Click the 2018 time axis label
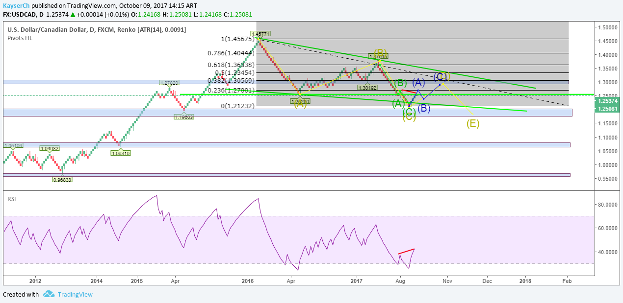Screen dimensions: 623x303 click(525, 281)
